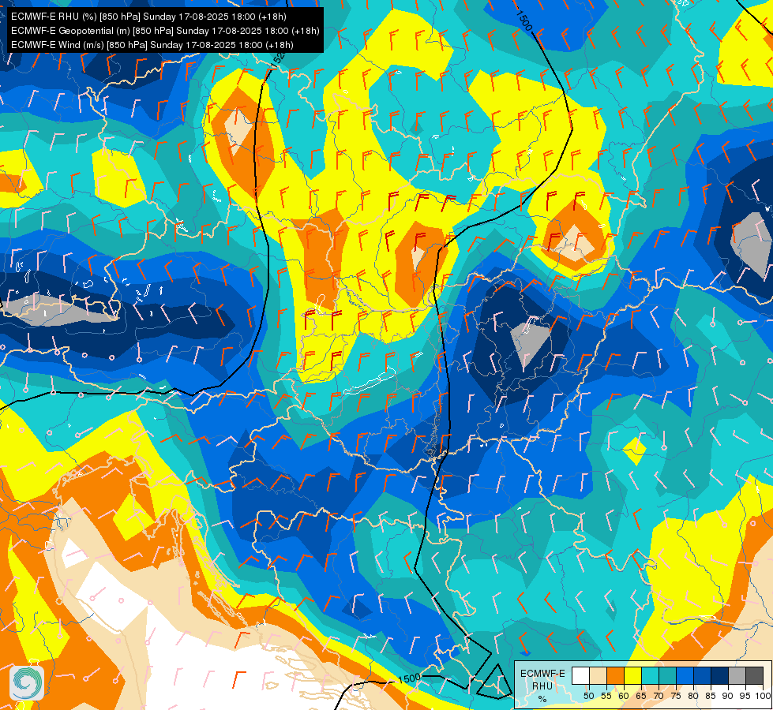Click the legend tick label 70

[659, 696]
